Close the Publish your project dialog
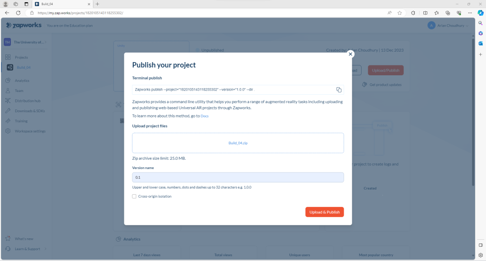Image resolution: width=486 pixels, height=261 pixels. click(x=351, y=54)
